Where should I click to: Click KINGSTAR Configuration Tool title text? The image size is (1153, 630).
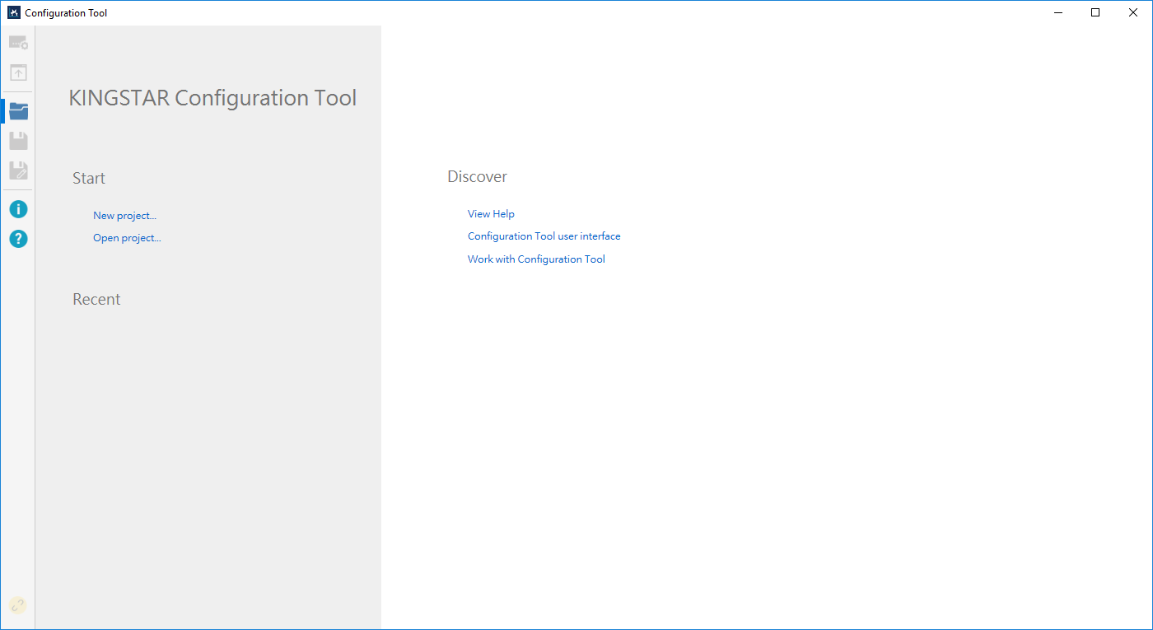pos(213,98)
